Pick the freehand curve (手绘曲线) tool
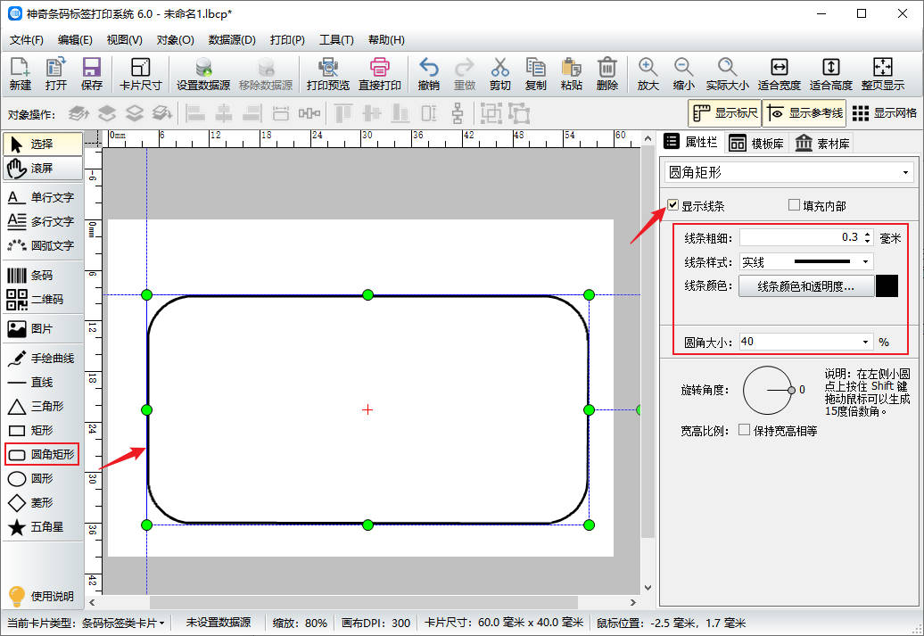The width and height of the screenshot is (924, 636). (x=42, y=359)
